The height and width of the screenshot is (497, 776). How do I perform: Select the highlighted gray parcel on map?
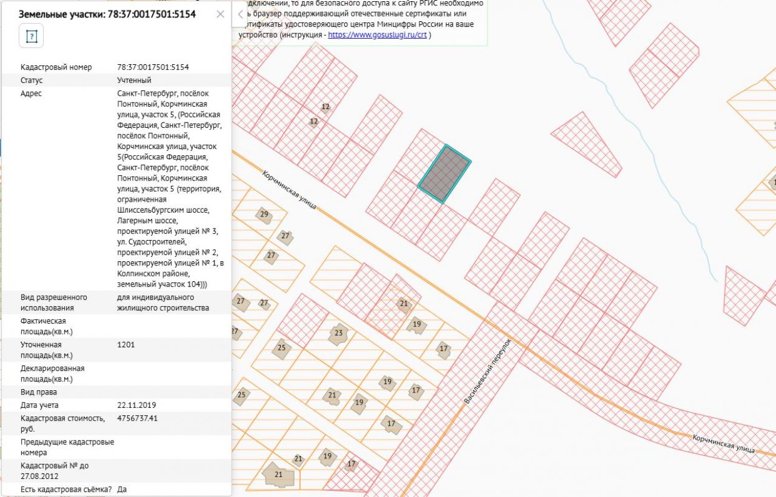coord(444,173)
